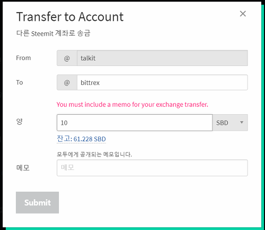Image resolution: width=265 pixels, height=230 pixels.
Task: Click the @ symbol beside the From field
Action: click(x=67, y=58)
